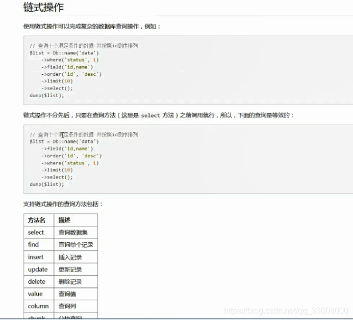
Task: Click the sentence 支持链式操作的查询方法包括
Action: [63, 204]
